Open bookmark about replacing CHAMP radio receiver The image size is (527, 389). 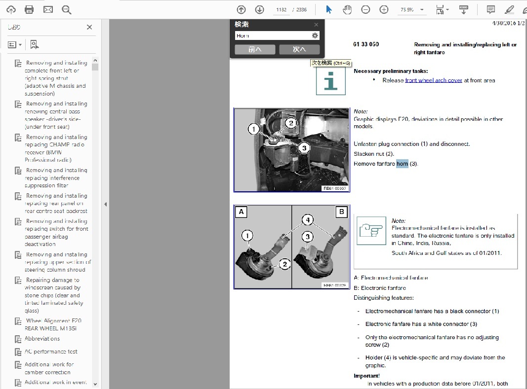click(x=56, y=148)
